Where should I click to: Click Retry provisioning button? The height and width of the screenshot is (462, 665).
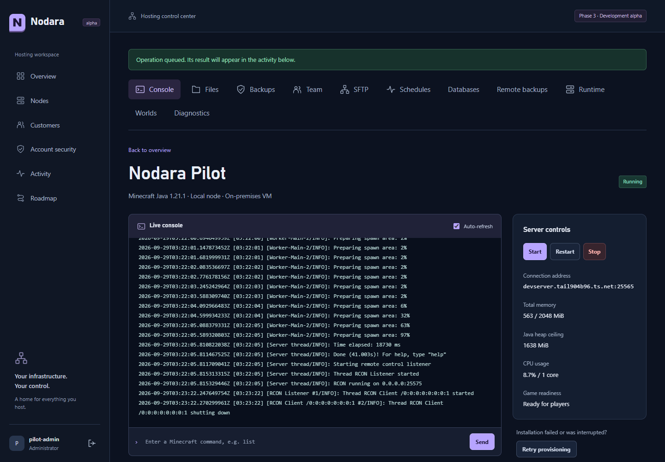click(x=546, y=449)
